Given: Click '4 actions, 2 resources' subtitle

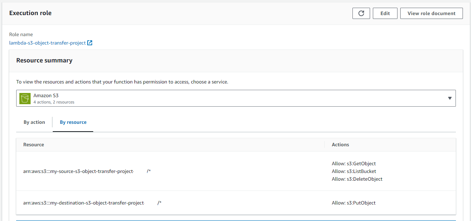Looking at the screenshot, I should pos(54,102).
